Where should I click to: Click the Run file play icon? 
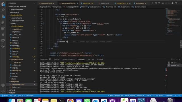(153, 3)
